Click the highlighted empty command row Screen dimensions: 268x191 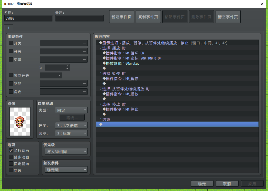177,124
